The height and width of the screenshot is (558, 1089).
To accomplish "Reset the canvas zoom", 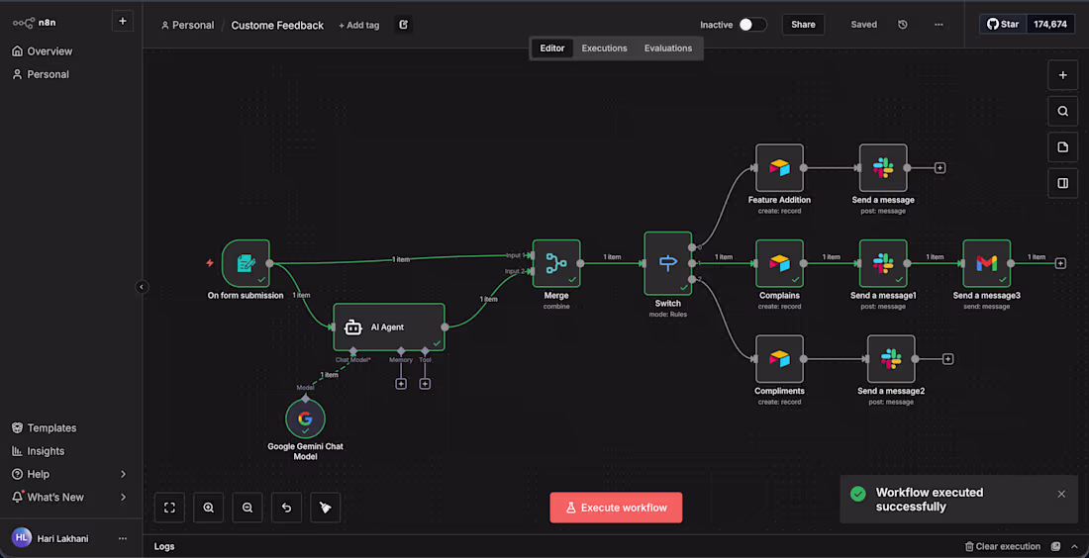I will tap(286, 508).
